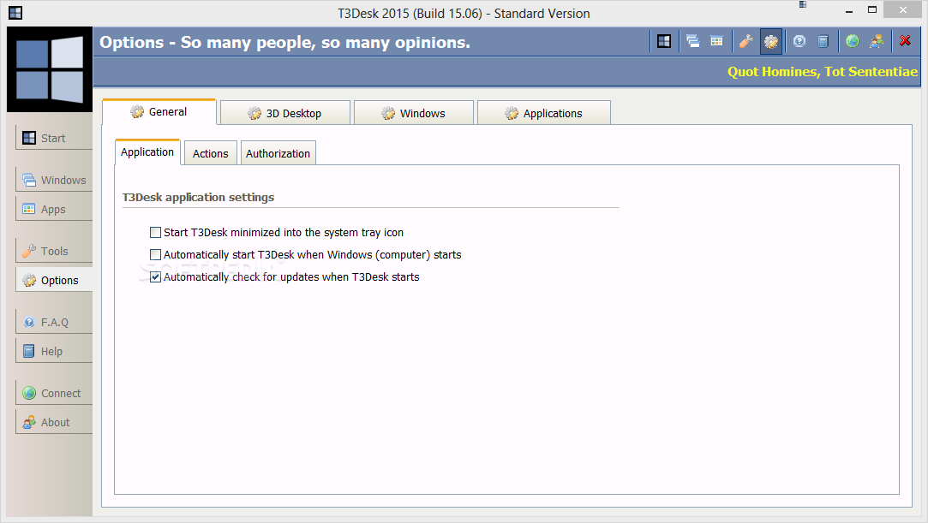This screenshot has height=523, width=928.
Task: Click the question mark F.A.Q icon in toolbar
Action: click(799, 41)
